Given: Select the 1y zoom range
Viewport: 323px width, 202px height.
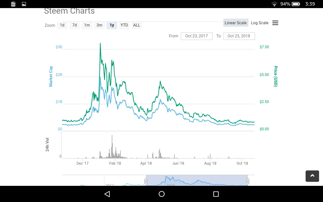Looking at the screenshot, I should click(112, 25).
